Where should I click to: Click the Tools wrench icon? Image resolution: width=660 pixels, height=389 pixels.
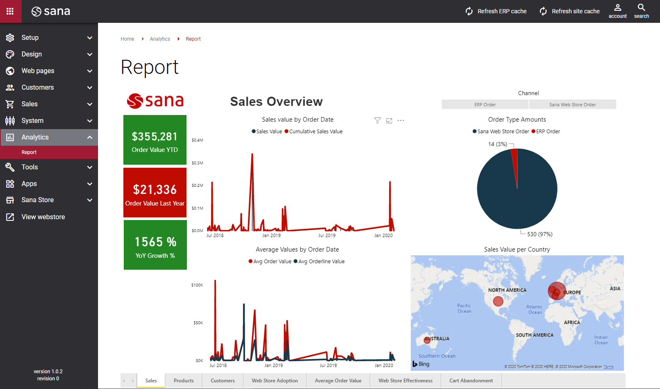pyautogui.click(x=10, y=167)
